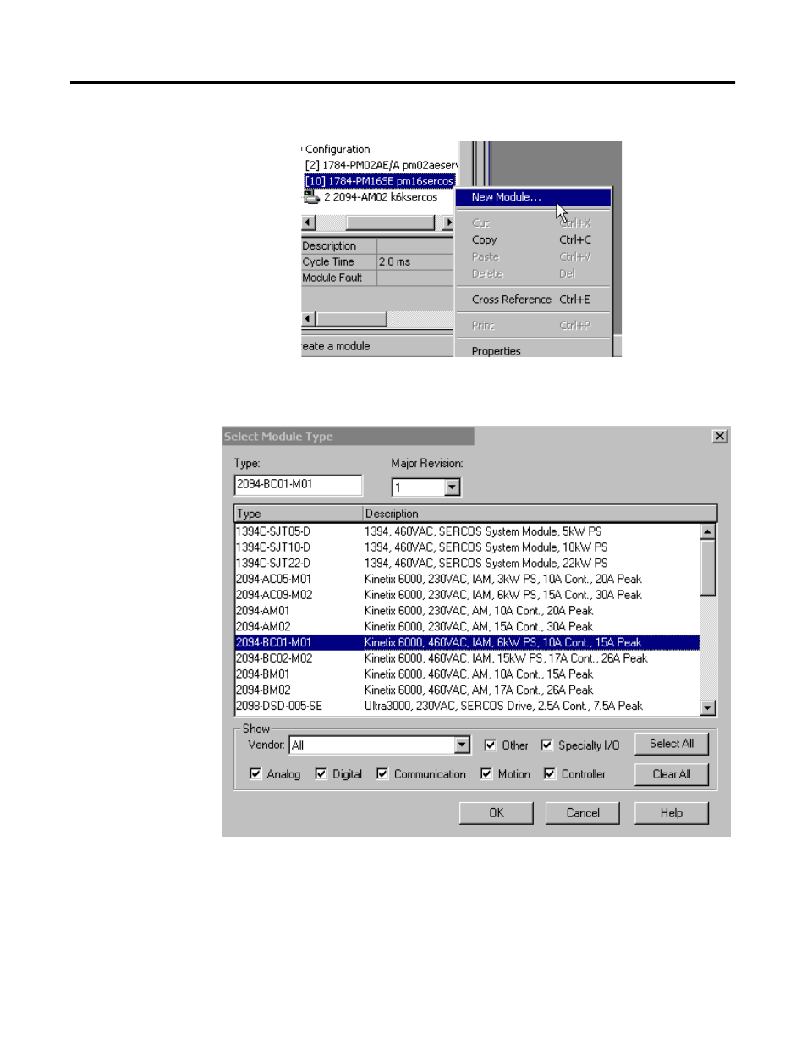This screenshot has height=1045, width=807.
Task: Select module 1394C-SJT22-D in list
Action: click(x=467, y=564)
